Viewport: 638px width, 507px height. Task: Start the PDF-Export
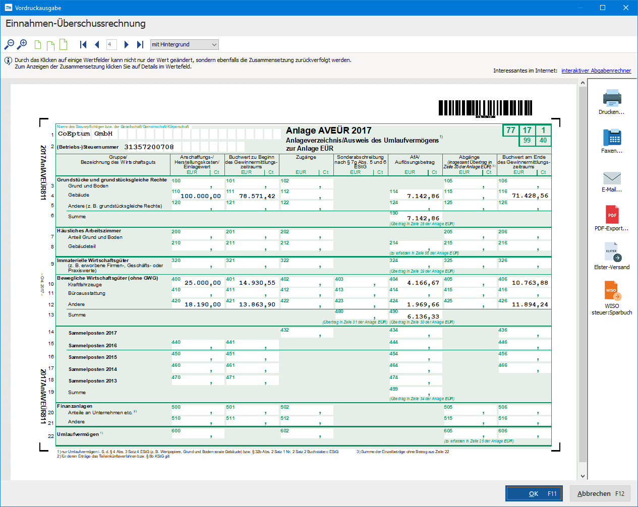612,218
